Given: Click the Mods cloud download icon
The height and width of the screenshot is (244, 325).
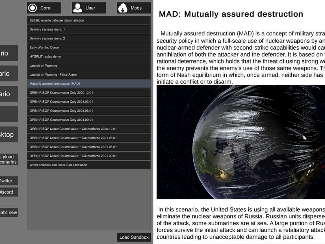Looking at the screenshot, I should pos(123,8).
